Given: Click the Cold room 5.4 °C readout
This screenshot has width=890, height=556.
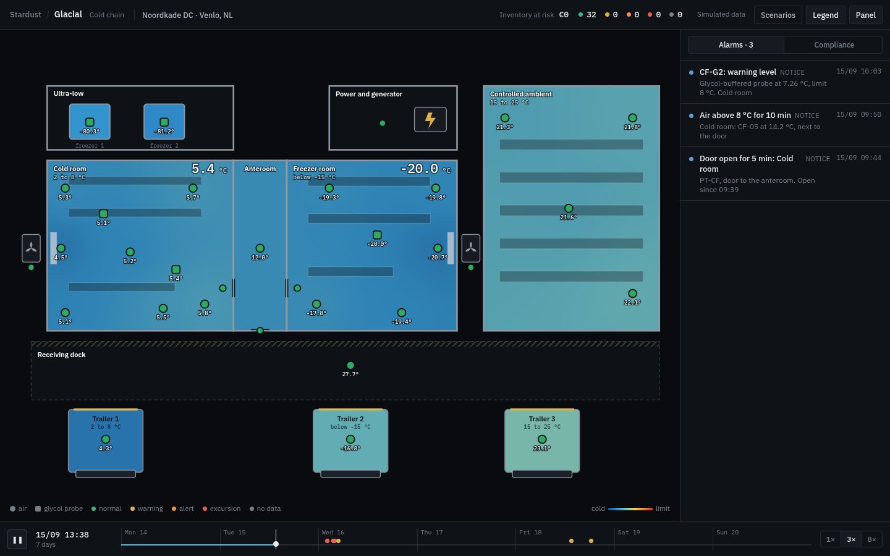Looking at the screenshot, I should point(209,169).
